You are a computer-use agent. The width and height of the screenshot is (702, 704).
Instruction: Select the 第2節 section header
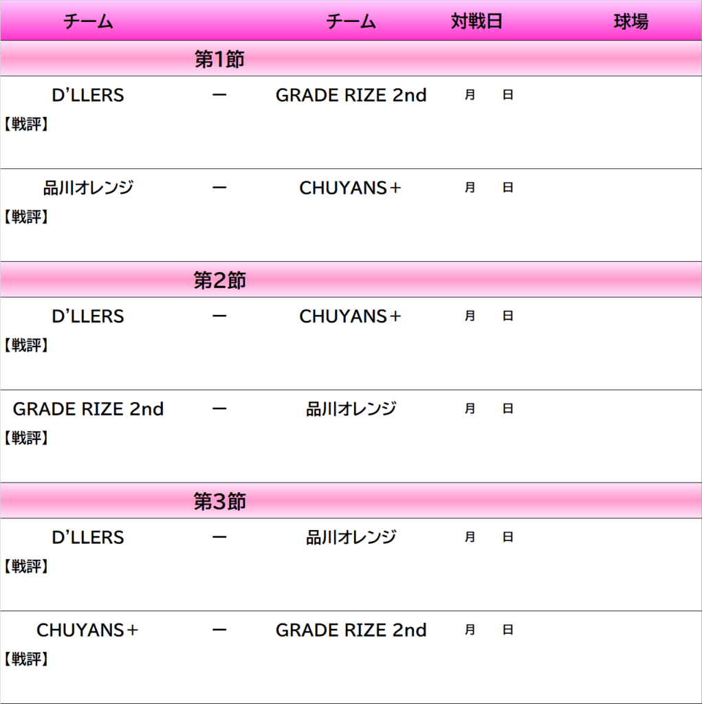pyautogui.click(x=219, y=280)
